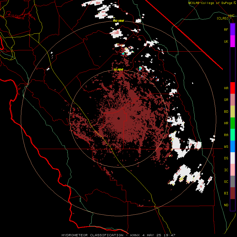The height and width of the screenshot is (237, 237).
Task: Click the DS dry snow white swatch
Action: [233, 158]
